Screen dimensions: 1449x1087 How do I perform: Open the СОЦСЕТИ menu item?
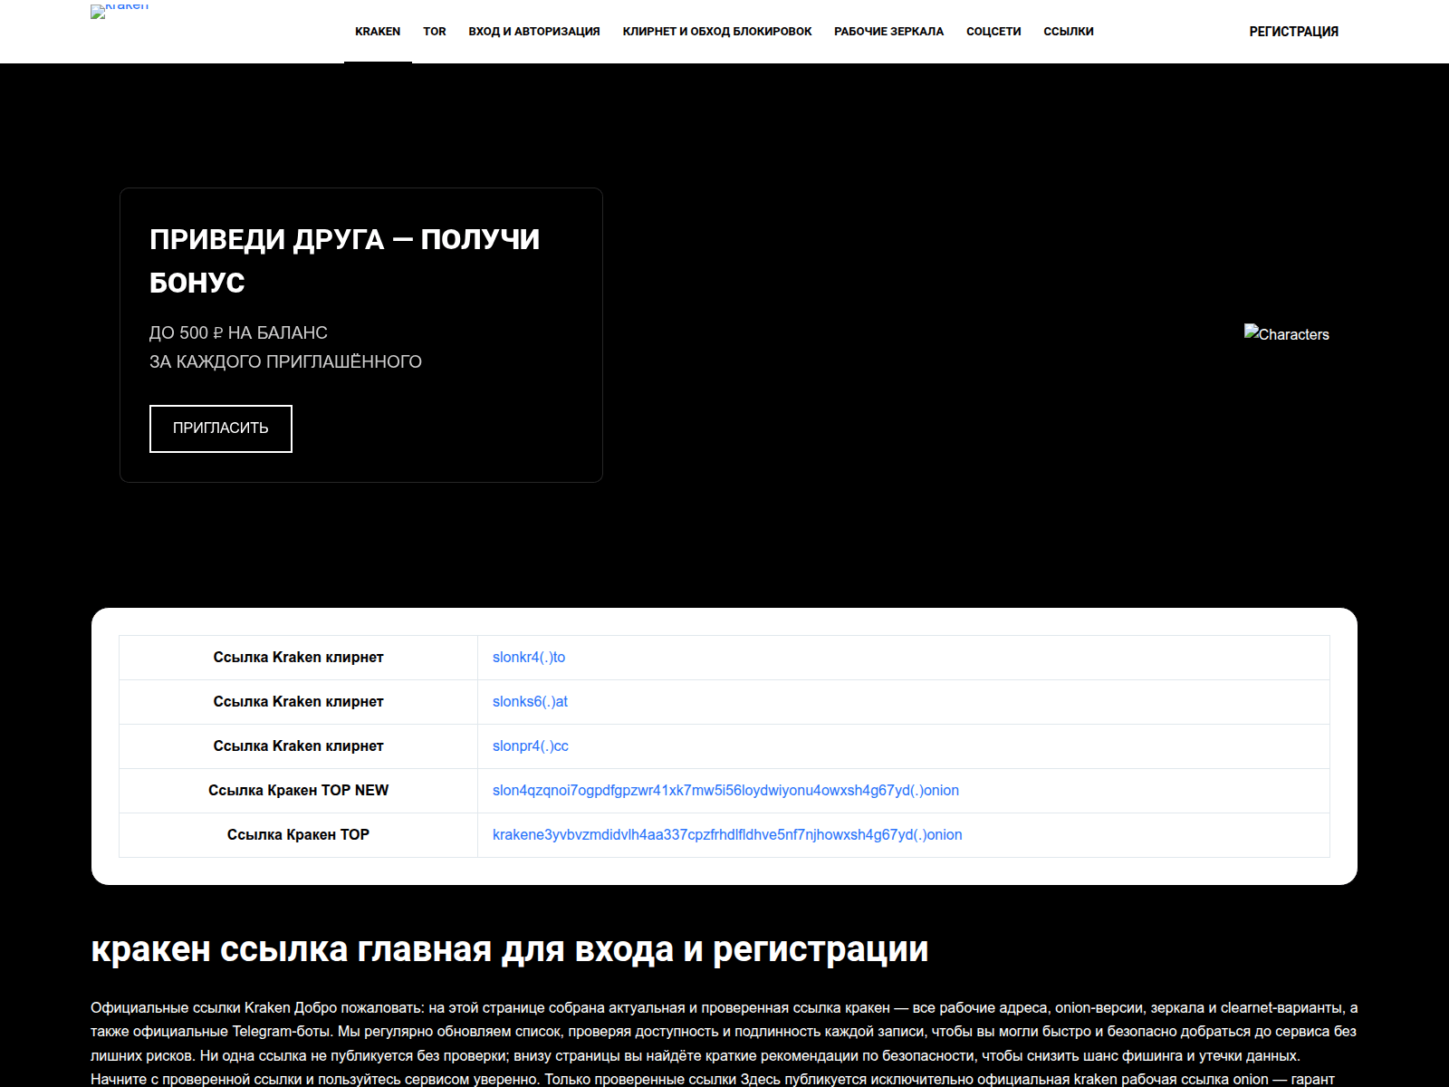(993, 32)
